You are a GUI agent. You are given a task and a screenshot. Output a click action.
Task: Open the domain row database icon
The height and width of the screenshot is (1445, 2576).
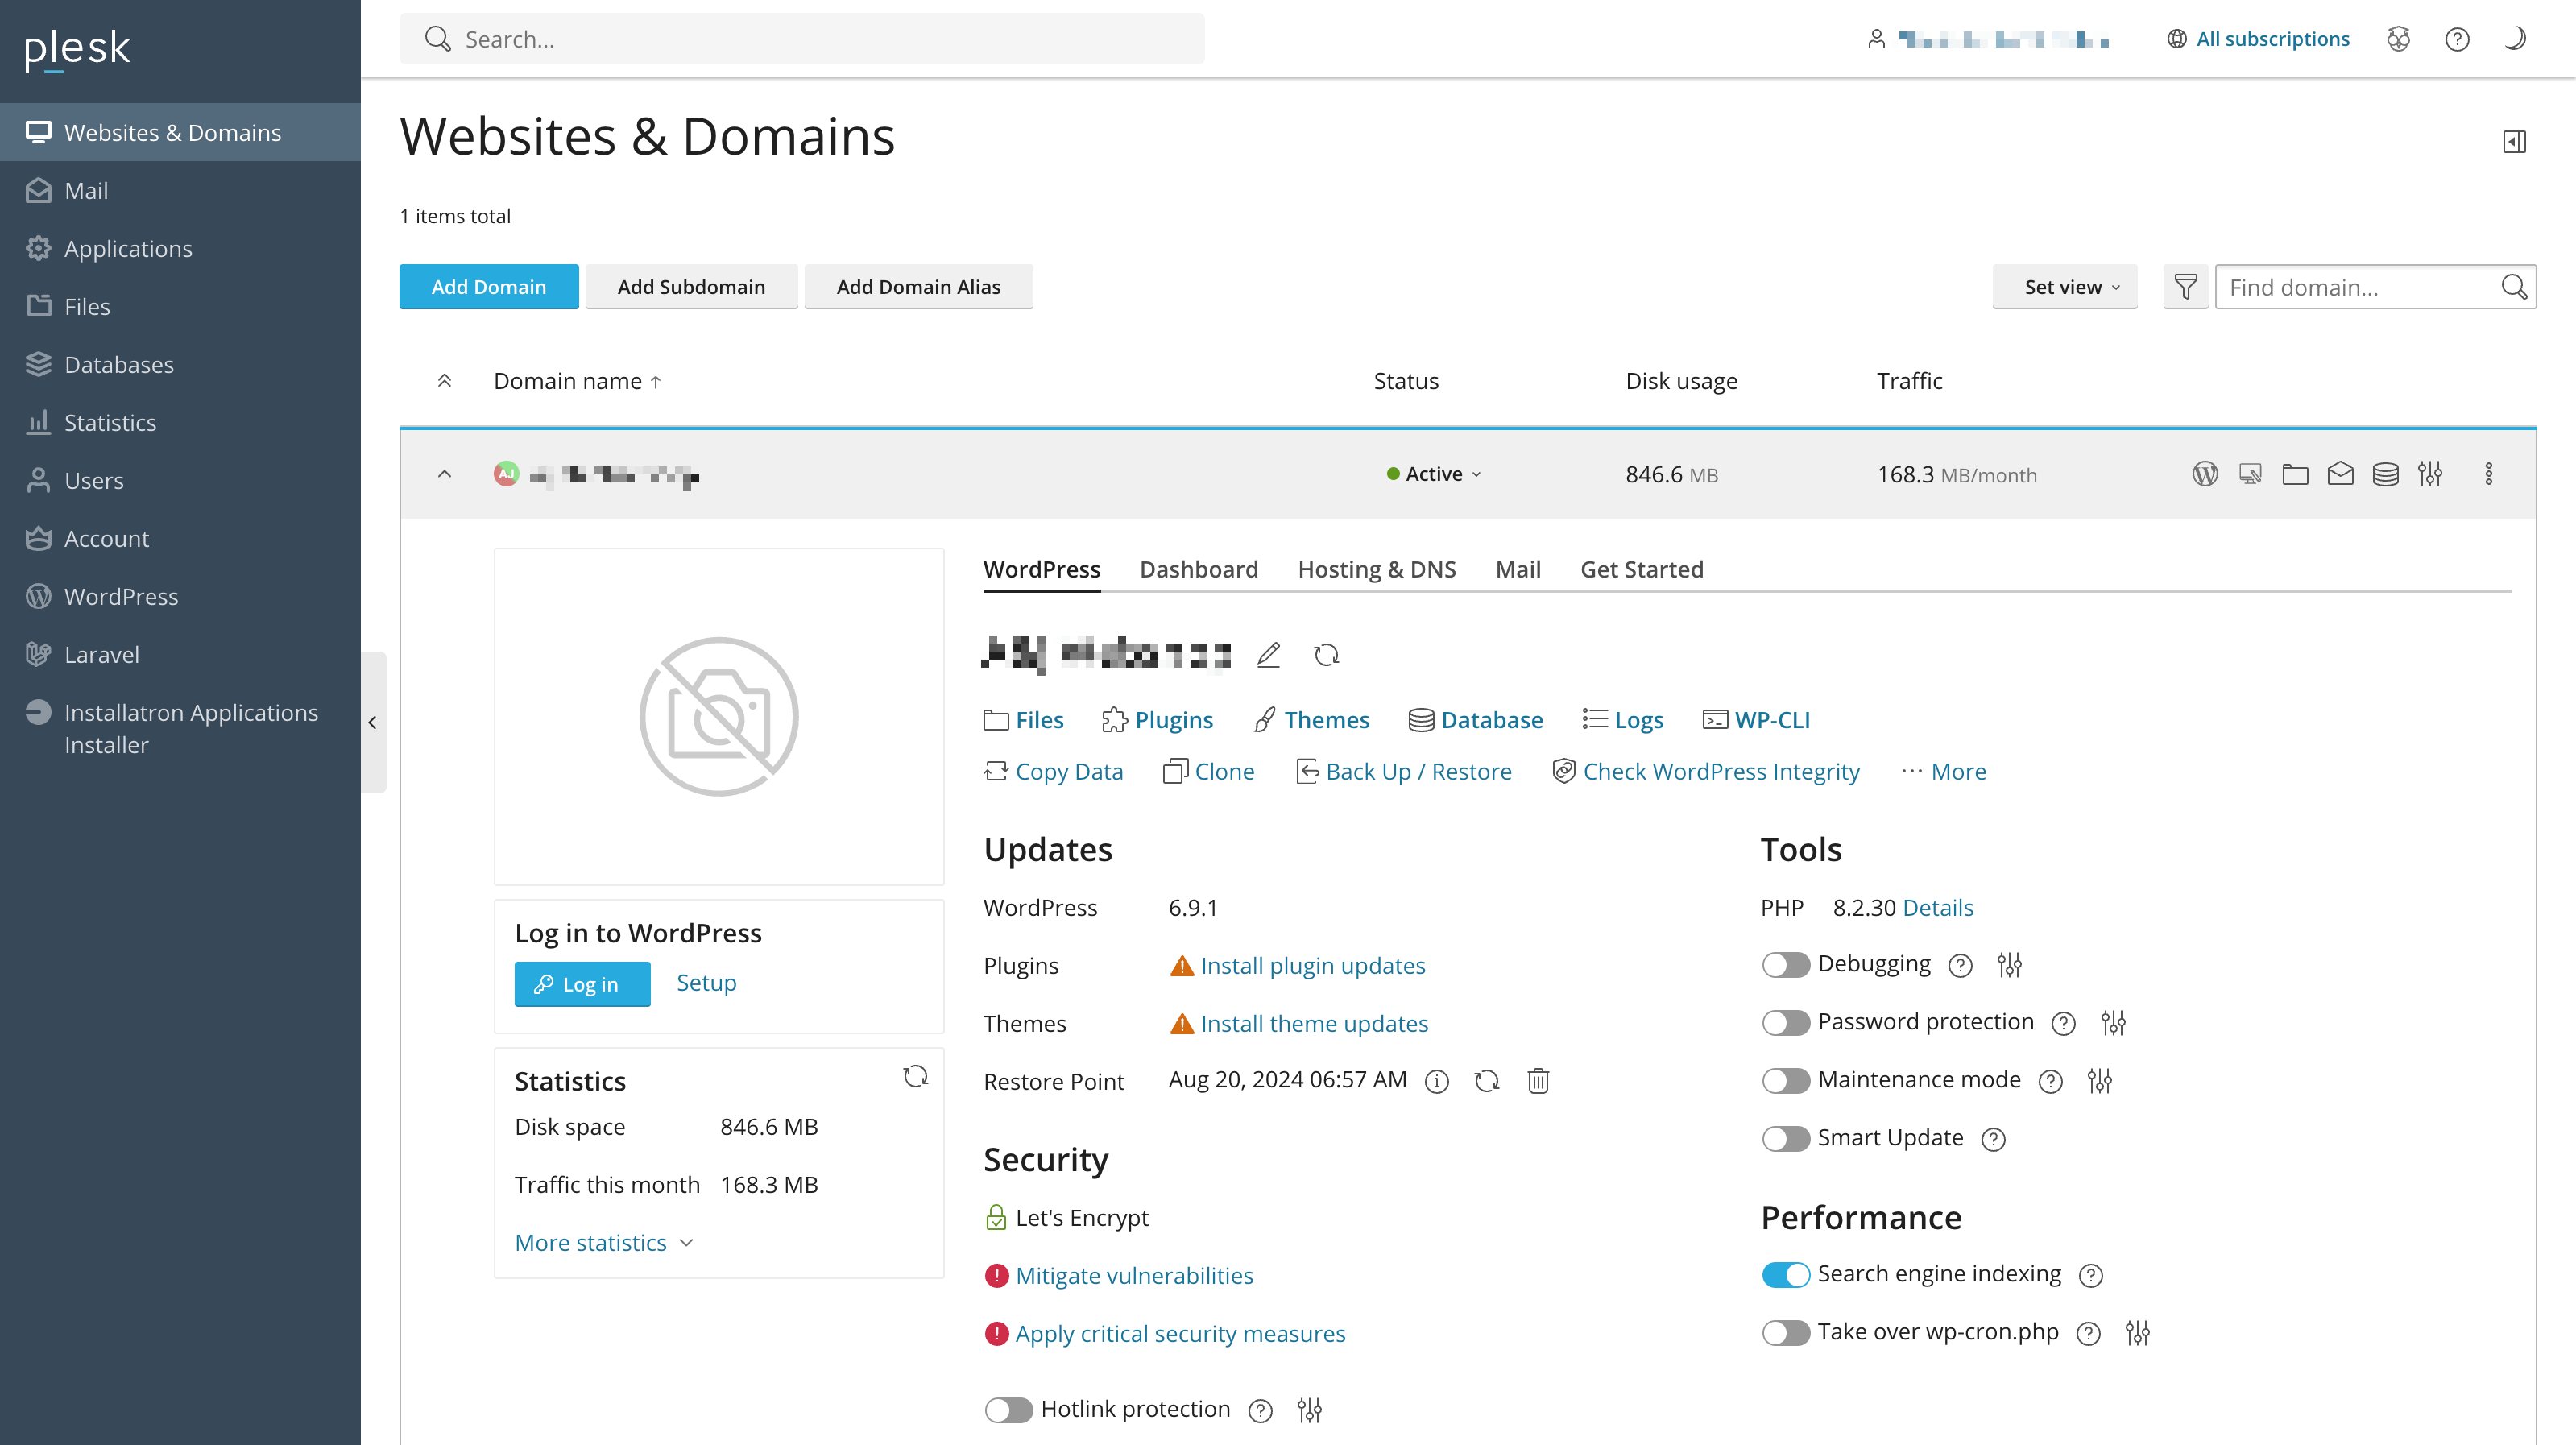tap(2385, 474)
